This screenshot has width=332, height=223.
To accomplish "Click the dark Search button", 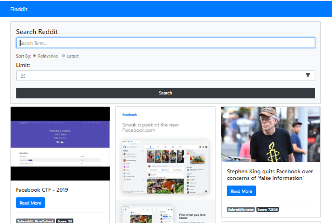I will click(166, 93).
